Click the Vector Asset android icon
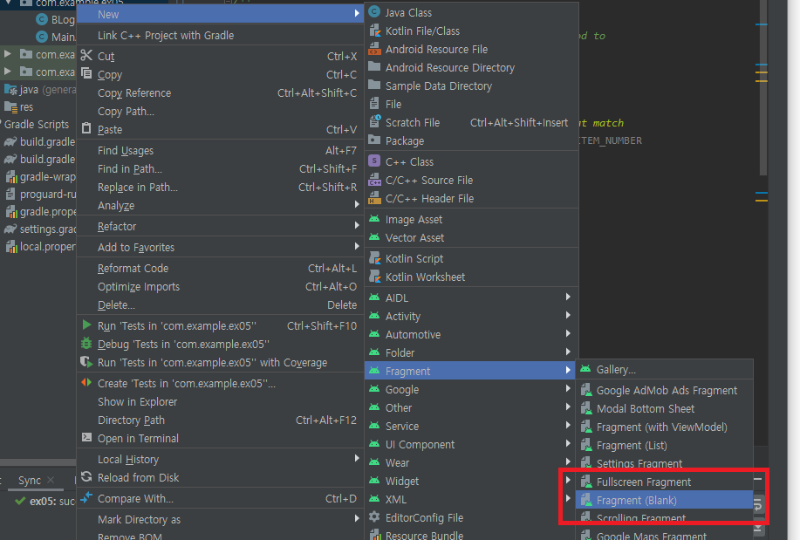The image size is (800, 540). (374, 237)
